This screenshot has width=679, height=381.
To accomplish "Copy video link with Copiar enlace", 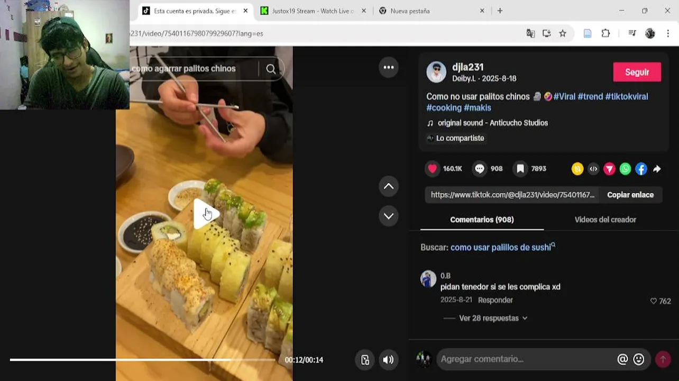I will (630, 195).
